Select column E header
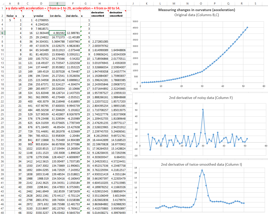Viewport: 268px width, 214px height. click(57, 4)
